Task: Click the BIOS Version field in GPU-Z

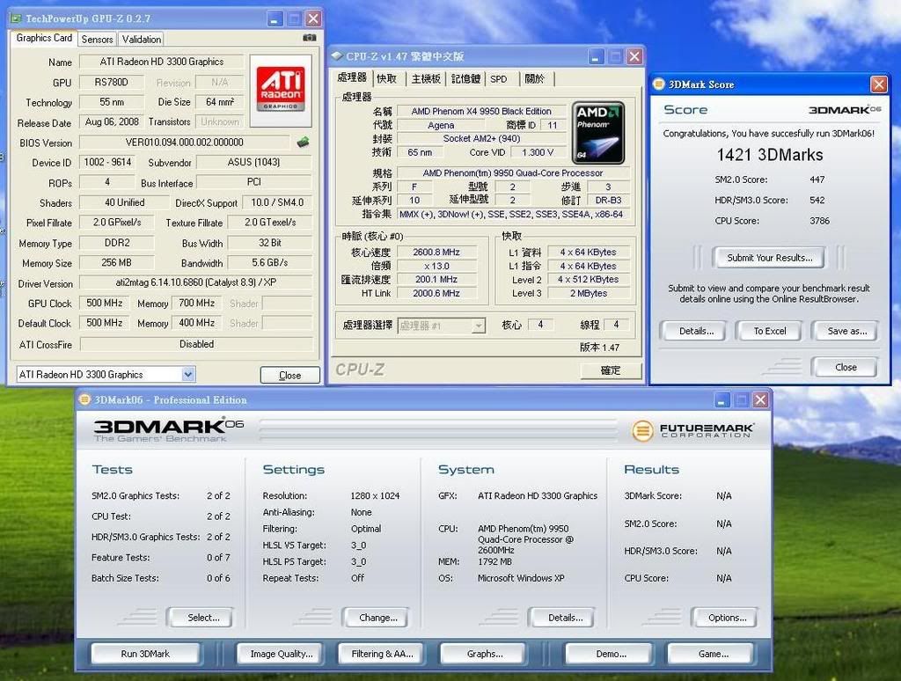Action: point(185,142)
